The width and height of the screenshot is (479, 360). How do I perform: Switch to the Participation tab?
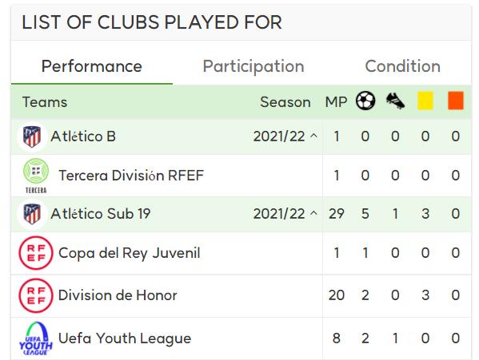(253, 66)
